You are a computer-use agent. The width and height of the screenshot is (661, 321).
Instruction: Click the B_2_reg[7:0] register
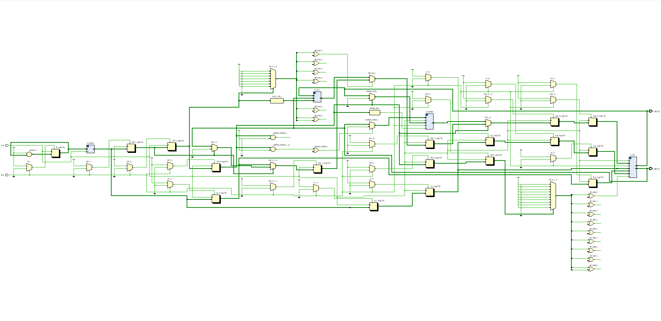tap(593, 183)
